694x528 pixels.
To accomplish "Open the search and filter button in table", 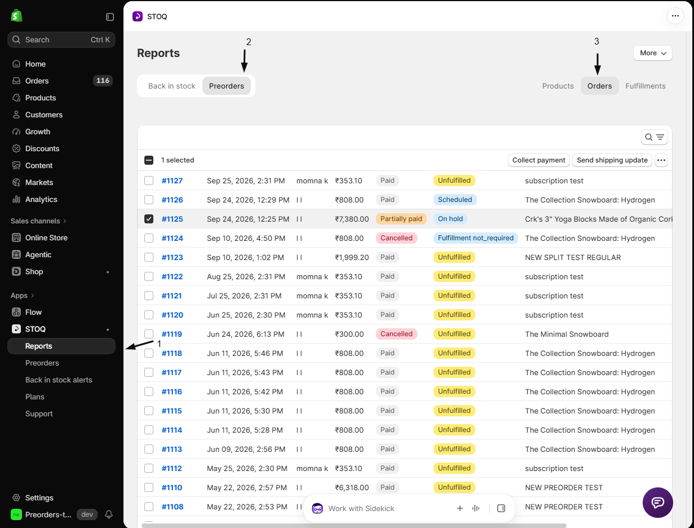I will 655,137.
